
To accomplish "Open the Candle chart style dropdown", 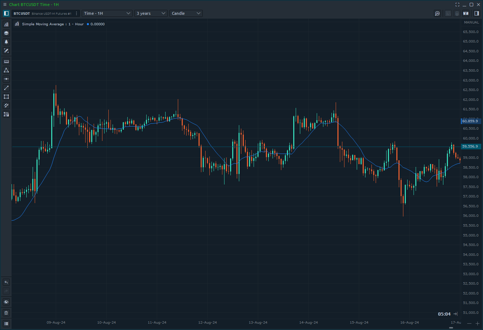I will pos(186,13).
